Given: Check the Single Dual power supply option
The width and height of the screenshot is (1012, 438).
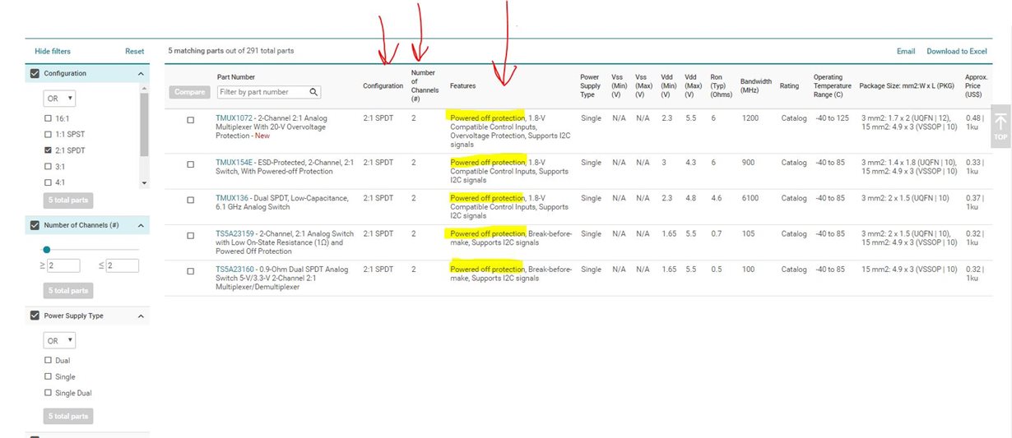Looking at the screenshot, I should 48,393.
